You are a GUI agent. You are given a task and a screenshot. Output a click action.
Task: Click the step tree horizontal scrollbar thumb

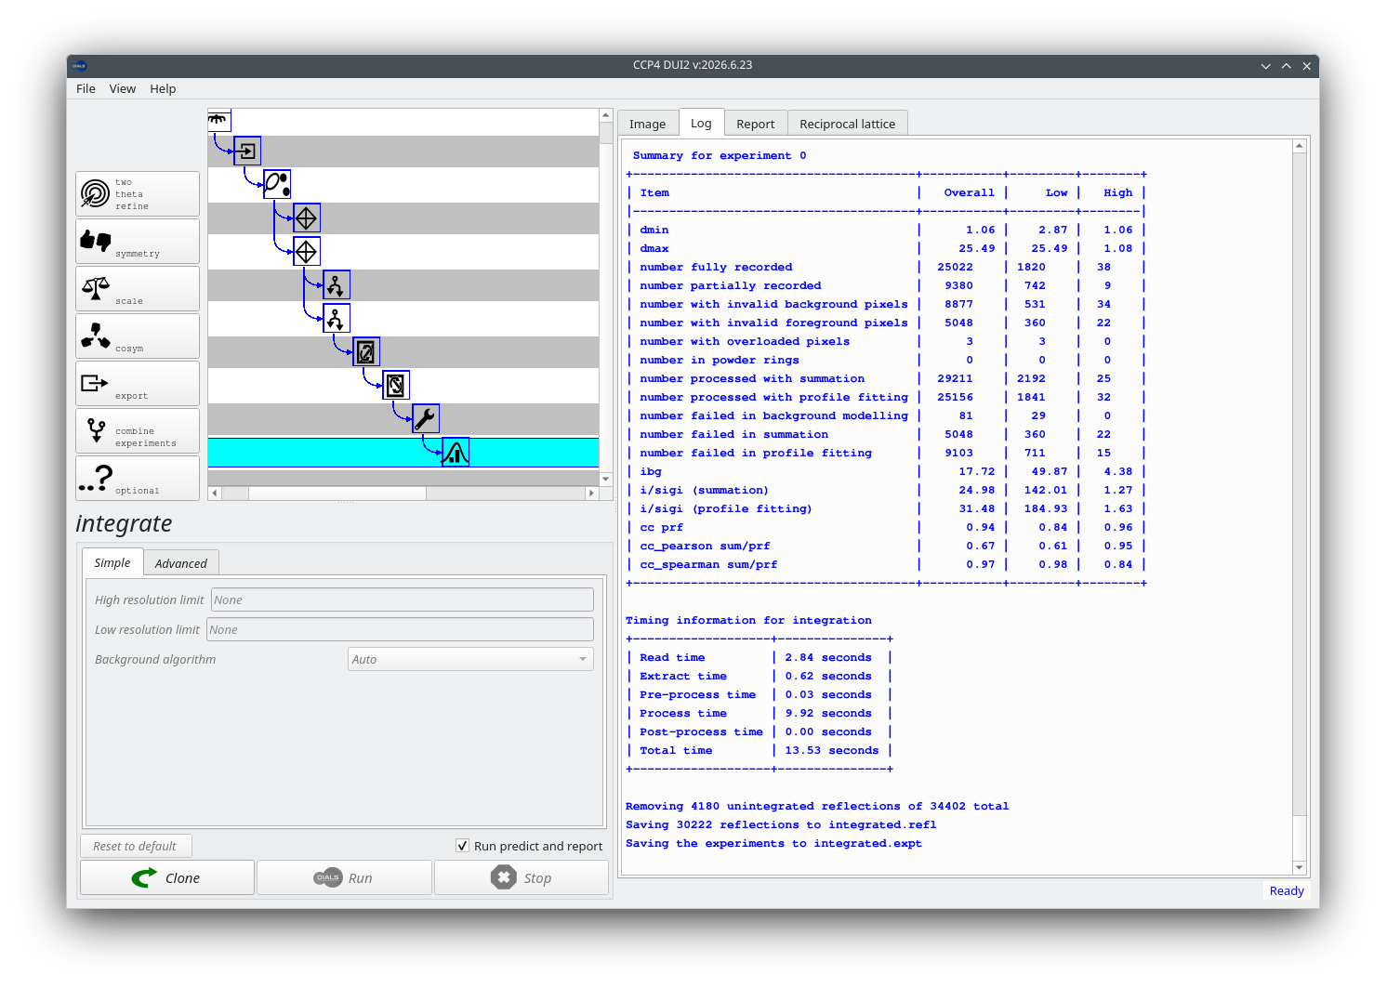pyautogui.click(x=337, y=494)
